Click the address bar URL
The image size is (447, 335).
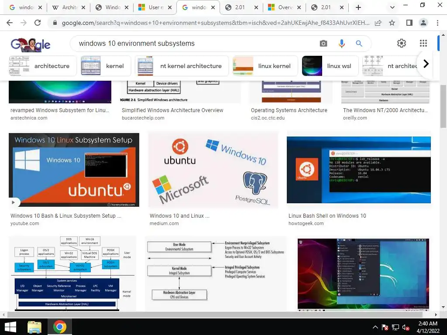tap(215, 23)
